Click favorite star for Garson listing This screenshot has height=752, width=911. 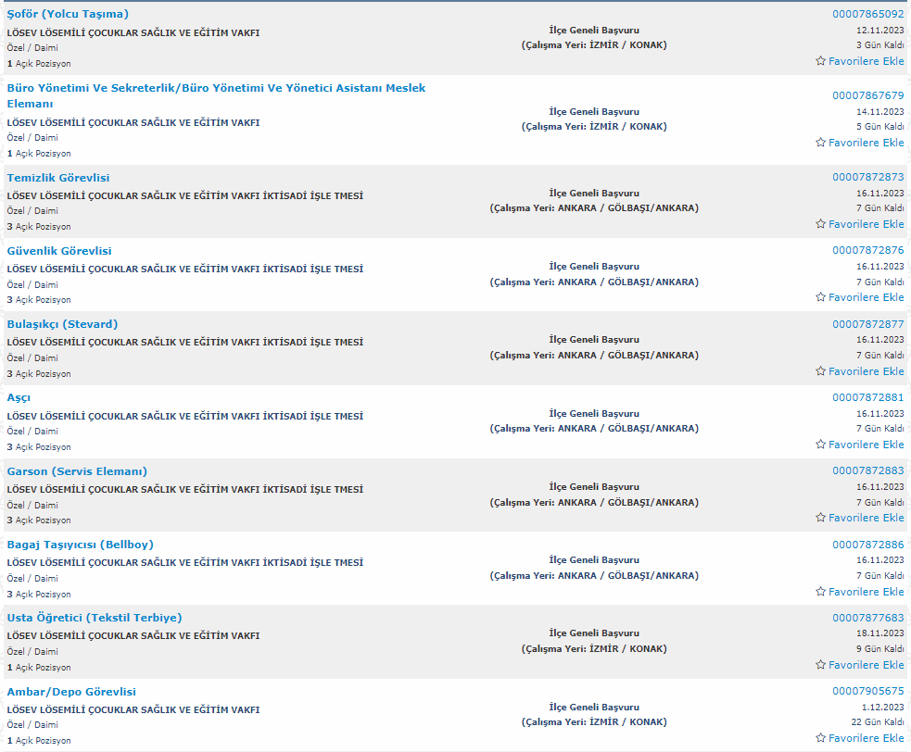(x=820, y=518)
